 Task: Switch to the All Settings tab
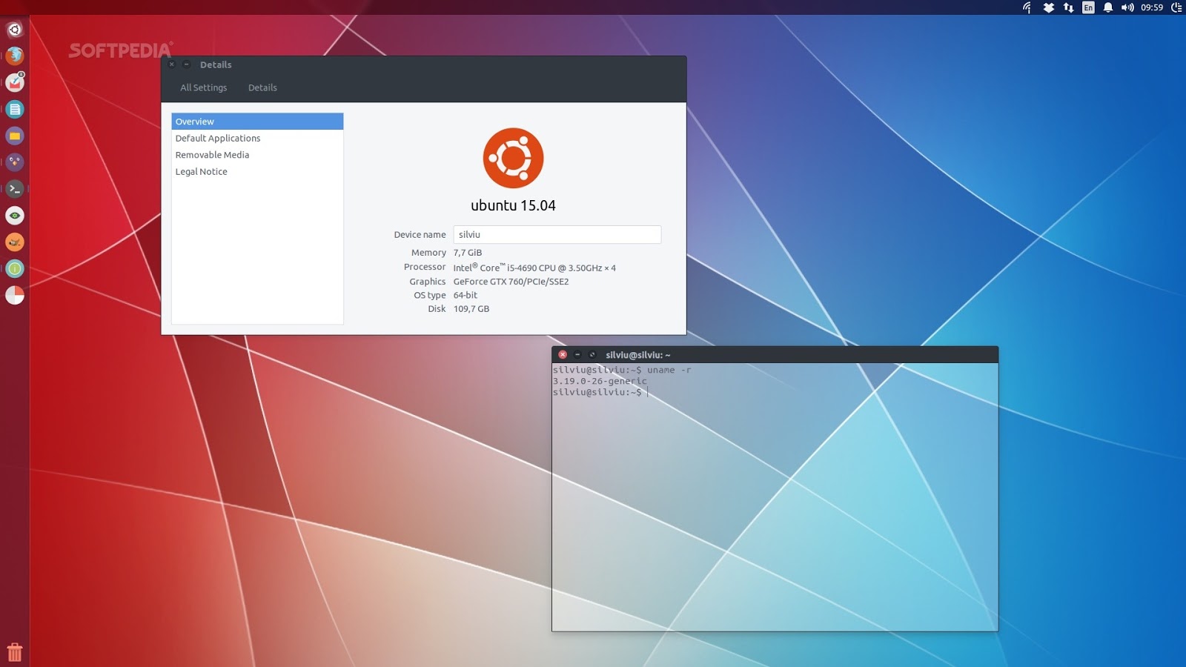click(x=203, y=87)
